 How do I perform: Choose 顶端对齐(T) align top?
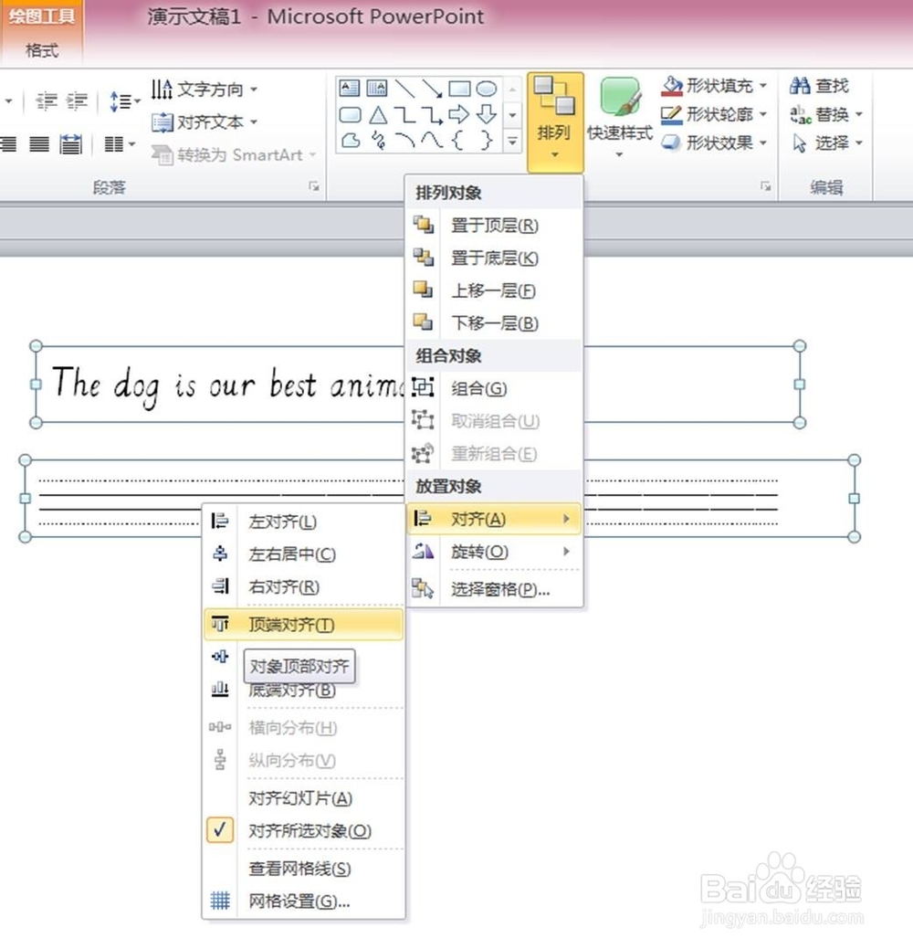304,624
